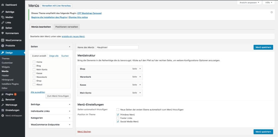Viewport: 278px width, 137px height.
Task: Click the Dashboard icon in sidebar
Action: click(3, 5)
